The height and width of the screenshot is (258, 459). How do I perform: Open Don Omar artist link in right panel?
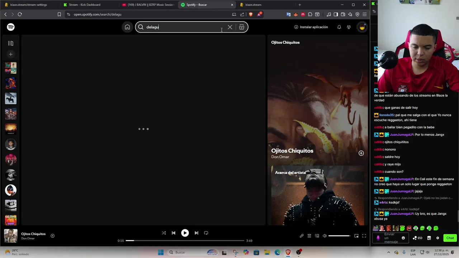(x=280, y=157)
